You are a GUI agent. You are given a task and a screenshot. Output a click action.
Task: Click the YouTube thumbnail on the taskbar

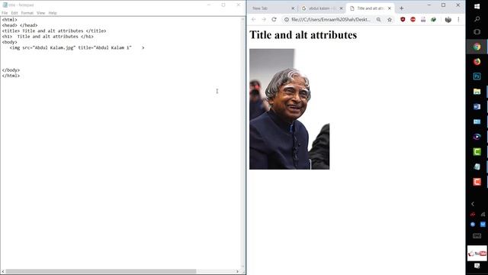click(x=477, y=253)
